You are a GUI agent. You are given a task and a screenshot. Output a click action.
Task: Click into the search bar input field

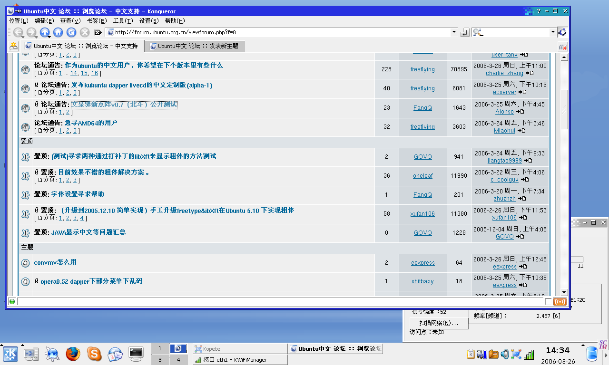(516, 32)
